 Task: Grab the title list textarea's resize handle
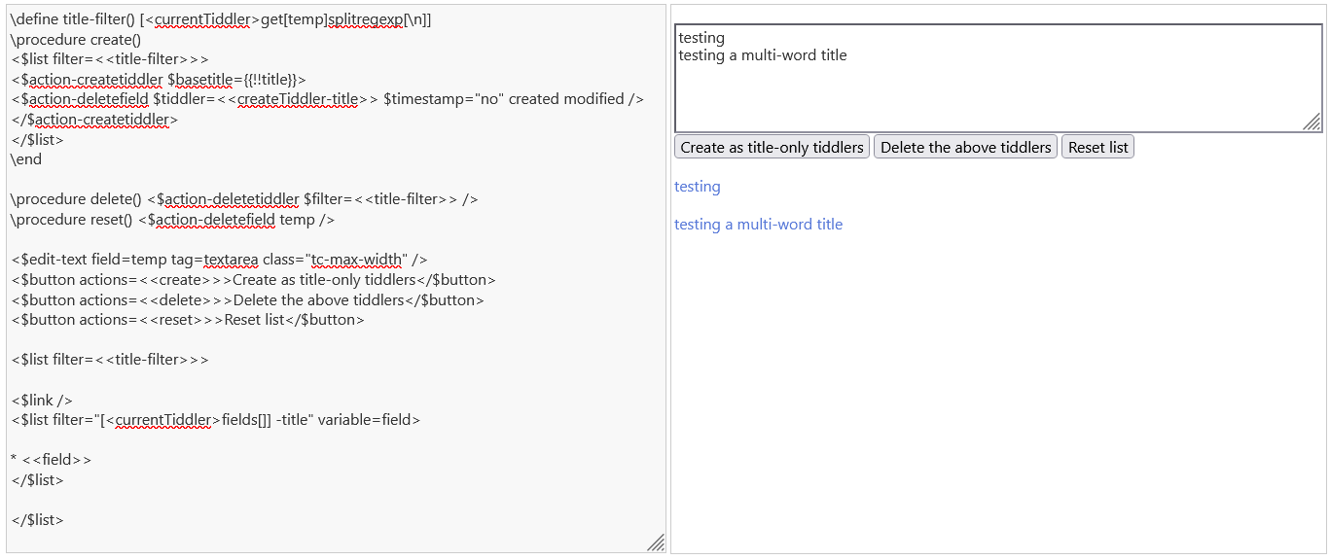pos(1312,122)
